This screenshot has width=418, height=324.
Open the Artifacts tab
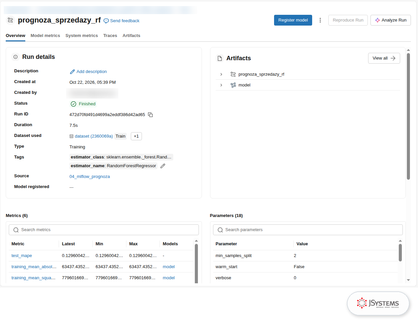click(x=131, y=36)
